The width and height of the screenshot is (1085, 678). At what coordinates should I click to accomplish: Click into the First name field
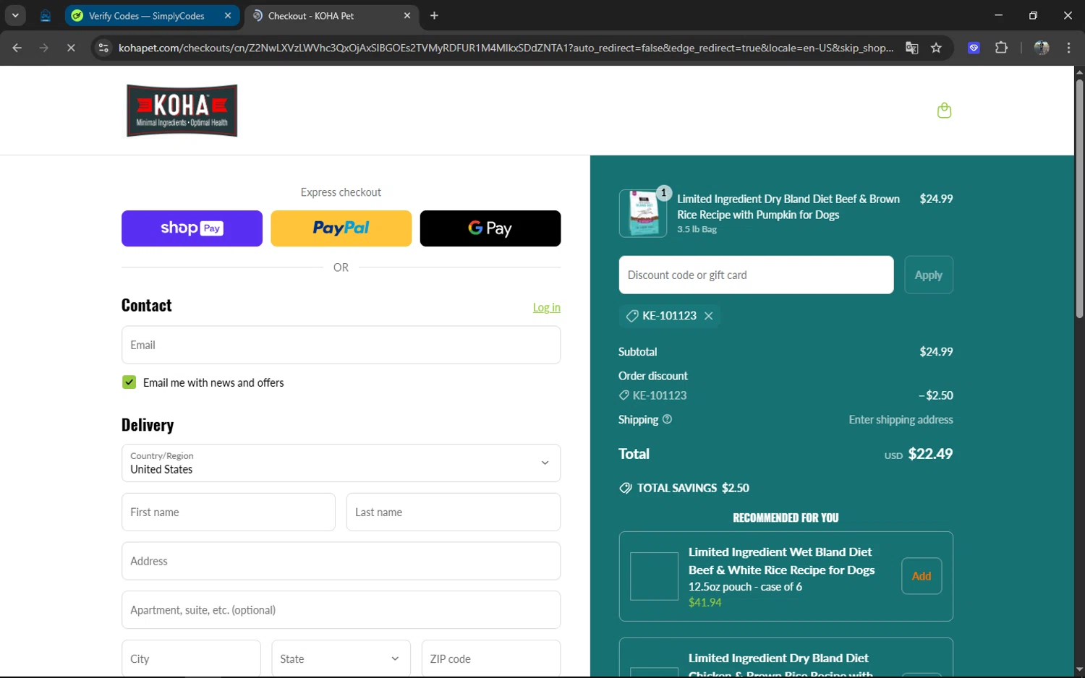(228, 512)
